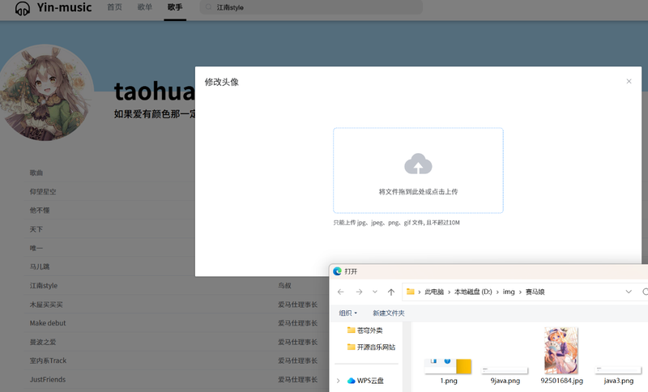Click the cloud upload icon

tap(418, 164)
